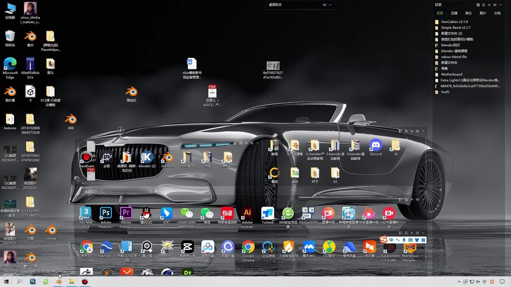Open File Explorer from the taskbar
Screen dimensions: 511x287
click(x=72, y=282)
